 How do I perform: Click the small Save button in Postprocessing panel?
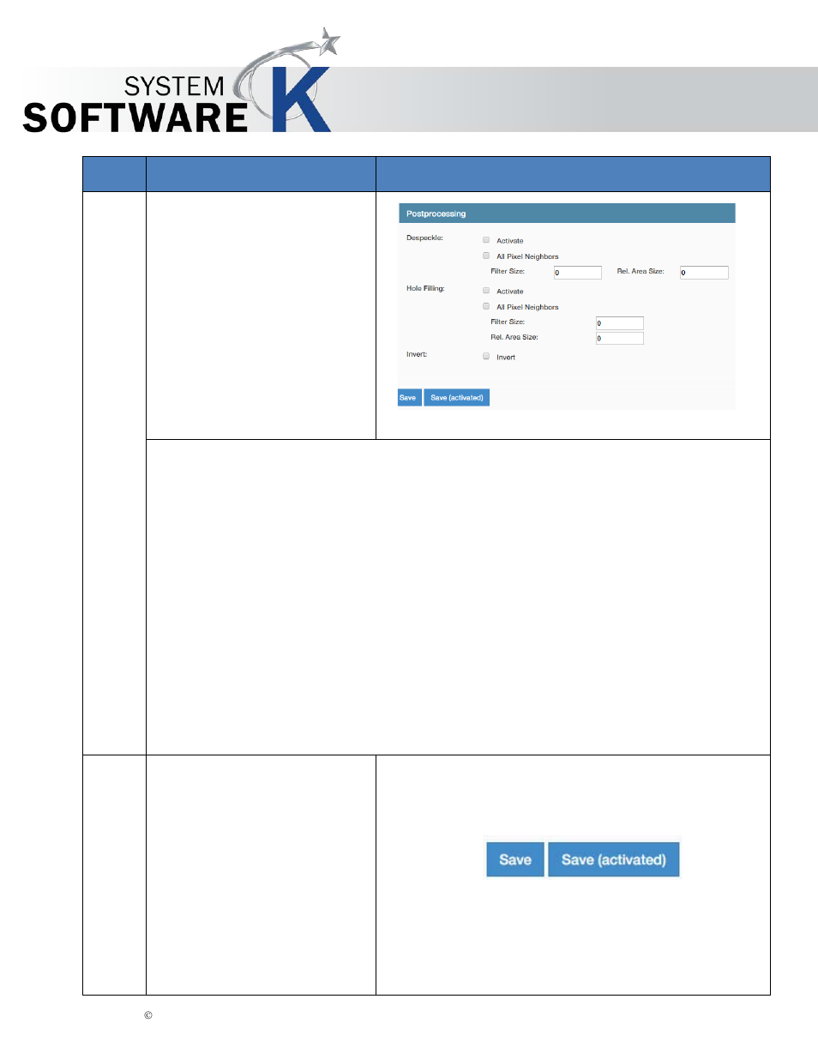[x=409, y=398]
